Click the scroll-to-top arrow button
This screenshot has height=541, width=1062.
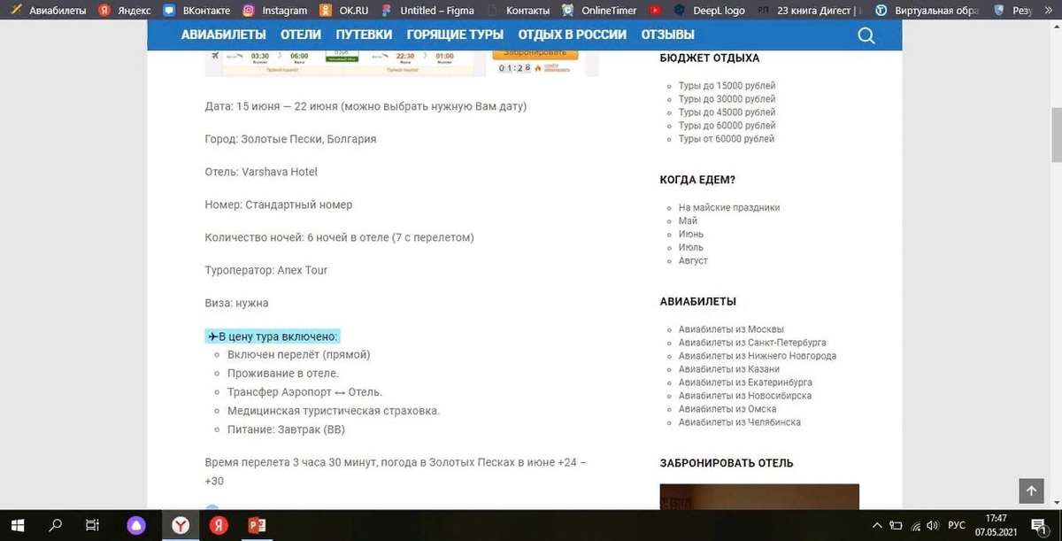(x=1031, y=491)
